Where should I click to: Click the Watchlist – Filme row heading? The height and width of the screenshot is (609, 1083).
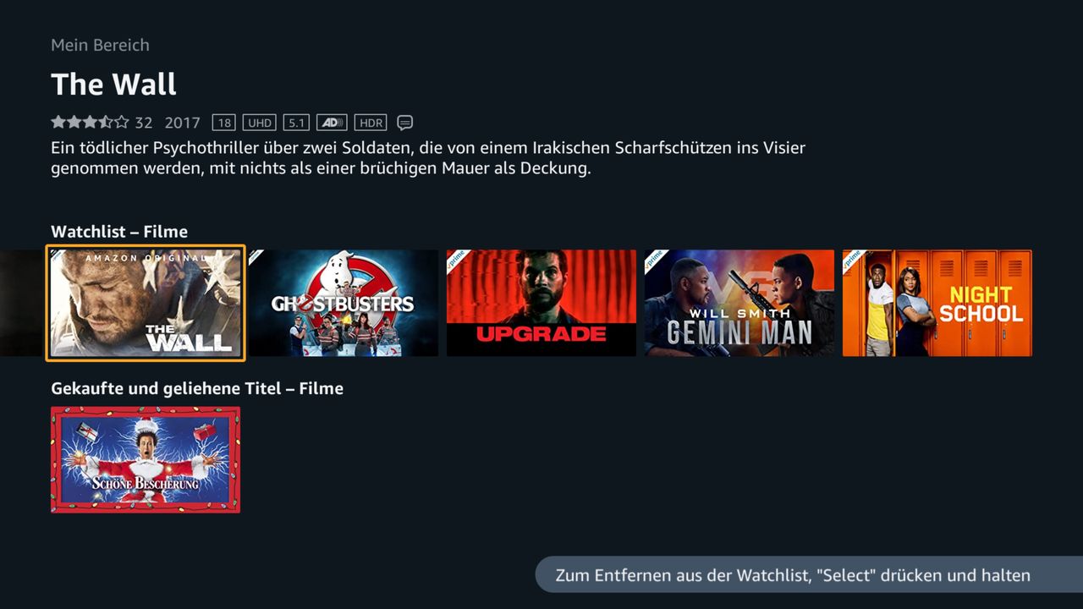(119, 232)
